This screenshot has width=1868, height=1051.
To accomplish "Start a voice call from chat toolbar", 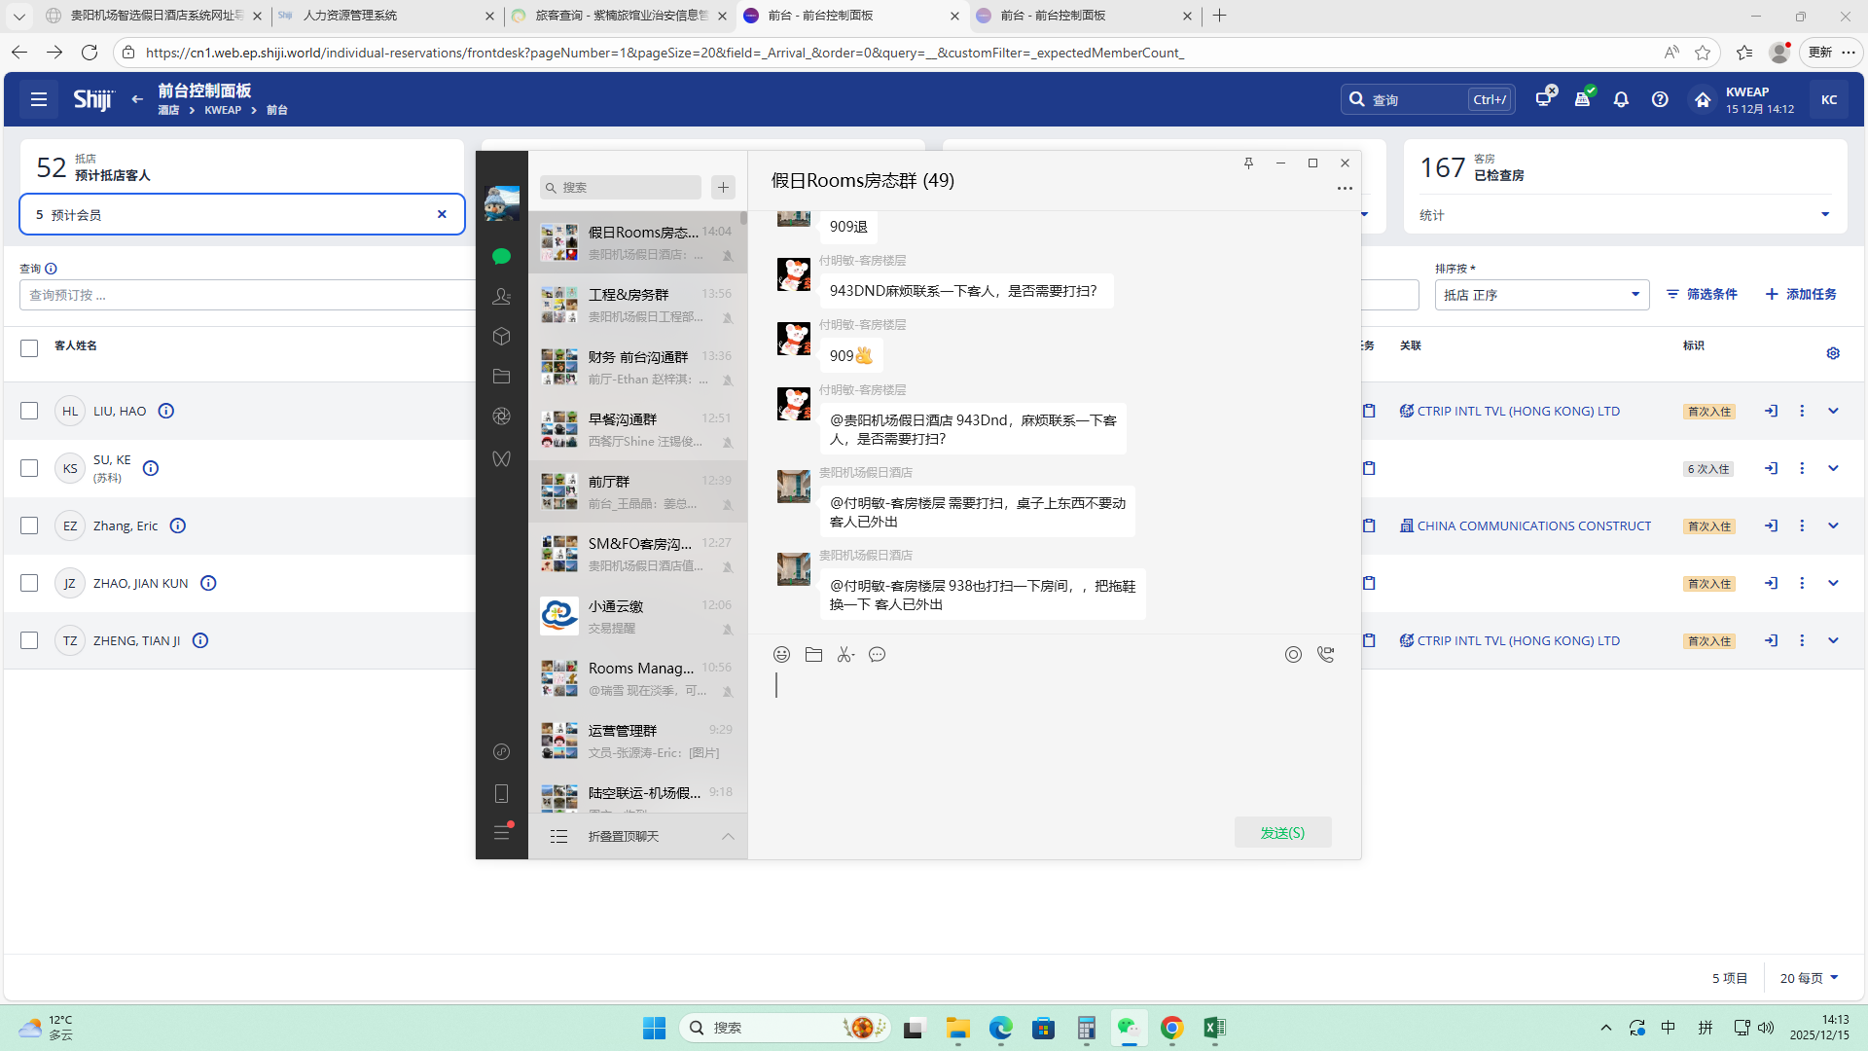I will pyautogui.click(x=1325, y=655).
